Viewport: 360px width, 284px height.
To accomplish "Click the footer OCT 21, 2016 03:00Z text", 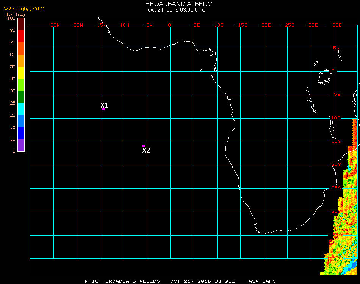I will coord(202,281).
